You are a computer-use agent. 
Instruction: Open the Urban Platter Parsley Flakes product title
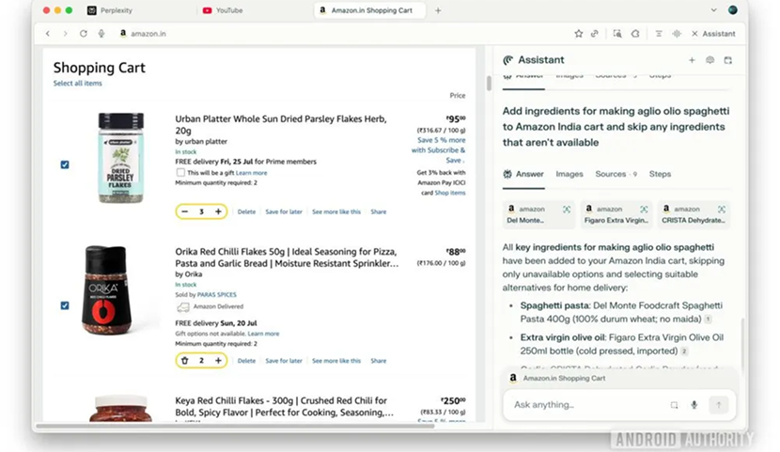click(x=281, y=125)
